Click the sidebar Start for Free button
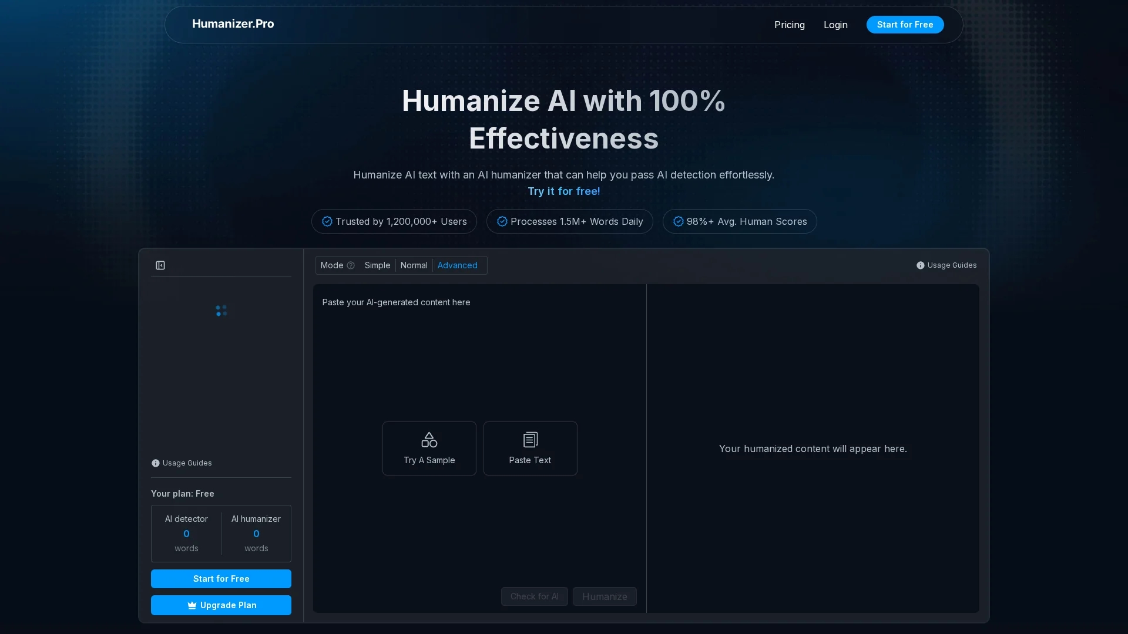The image size is (1128, 634). [221, 579]
